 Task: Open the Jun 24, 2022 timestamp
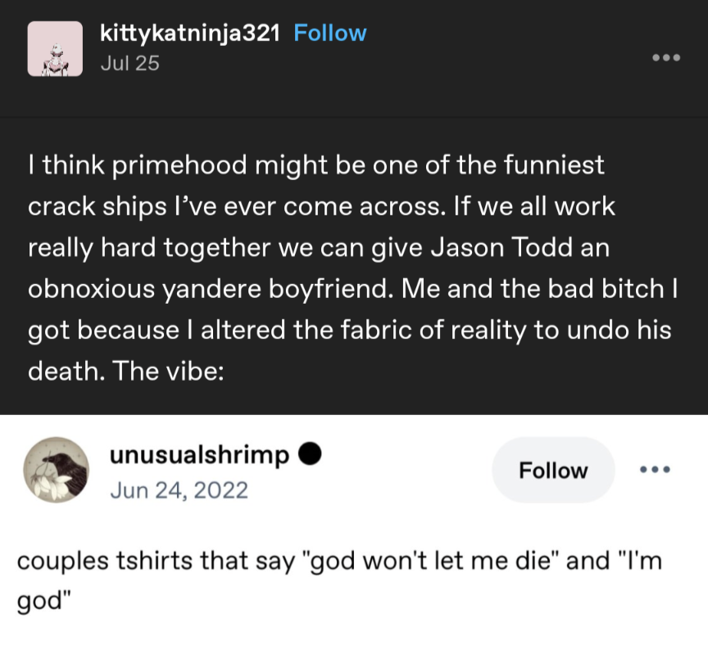178,490
